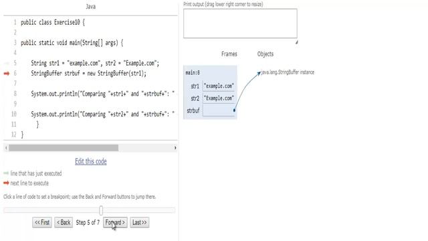The image size is (428, 241).
Task: Click the << First button
Action: tap(42, 222)
